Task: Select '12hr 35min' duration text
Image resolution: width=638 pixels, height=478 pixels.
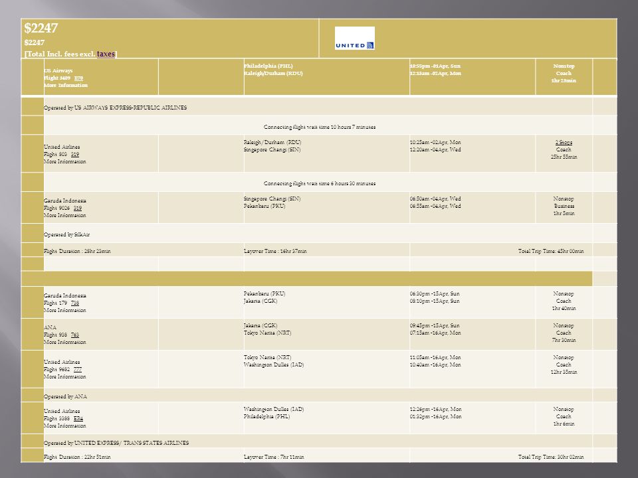Action: [x=564, y=372]
